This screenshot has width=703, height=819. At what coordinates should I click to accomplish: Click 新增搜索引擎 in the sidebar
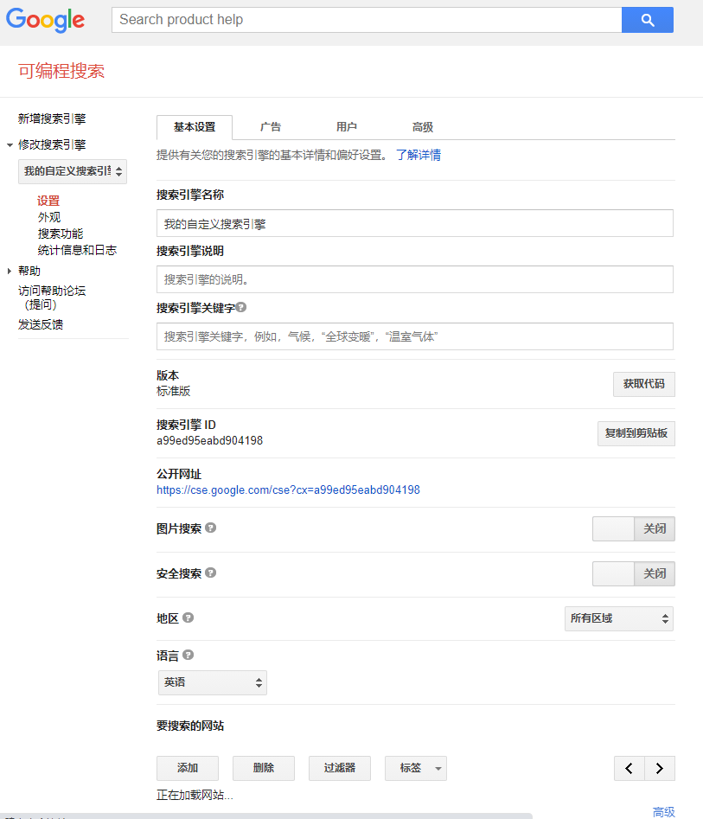[52, 118]
